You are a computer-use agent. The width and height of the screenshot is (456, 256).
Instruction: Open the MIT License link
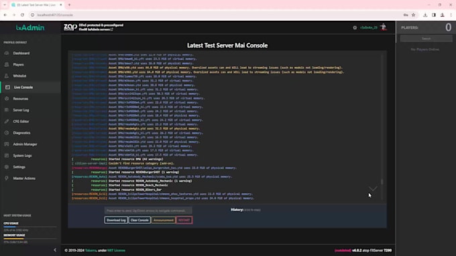pos(116,250)
